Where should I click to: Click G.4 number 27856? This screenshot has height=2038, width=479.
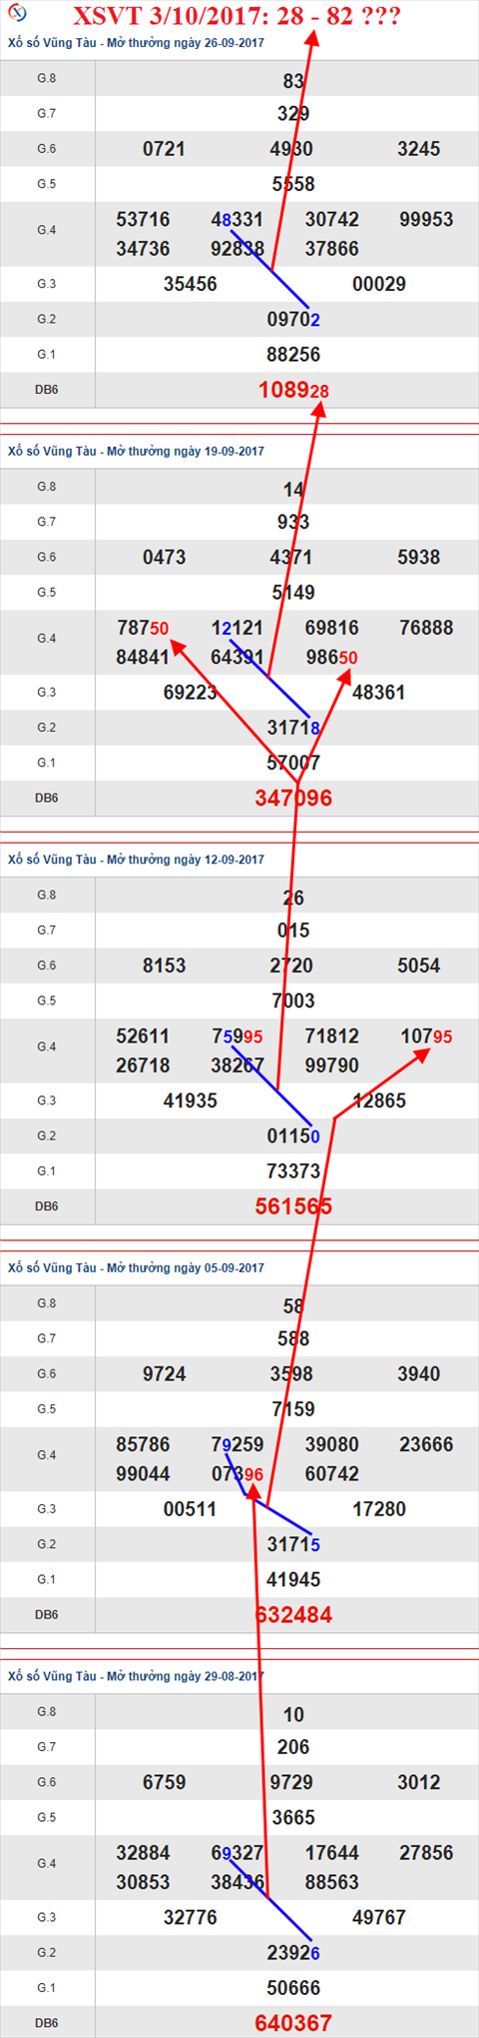[x=426, y=1853]
